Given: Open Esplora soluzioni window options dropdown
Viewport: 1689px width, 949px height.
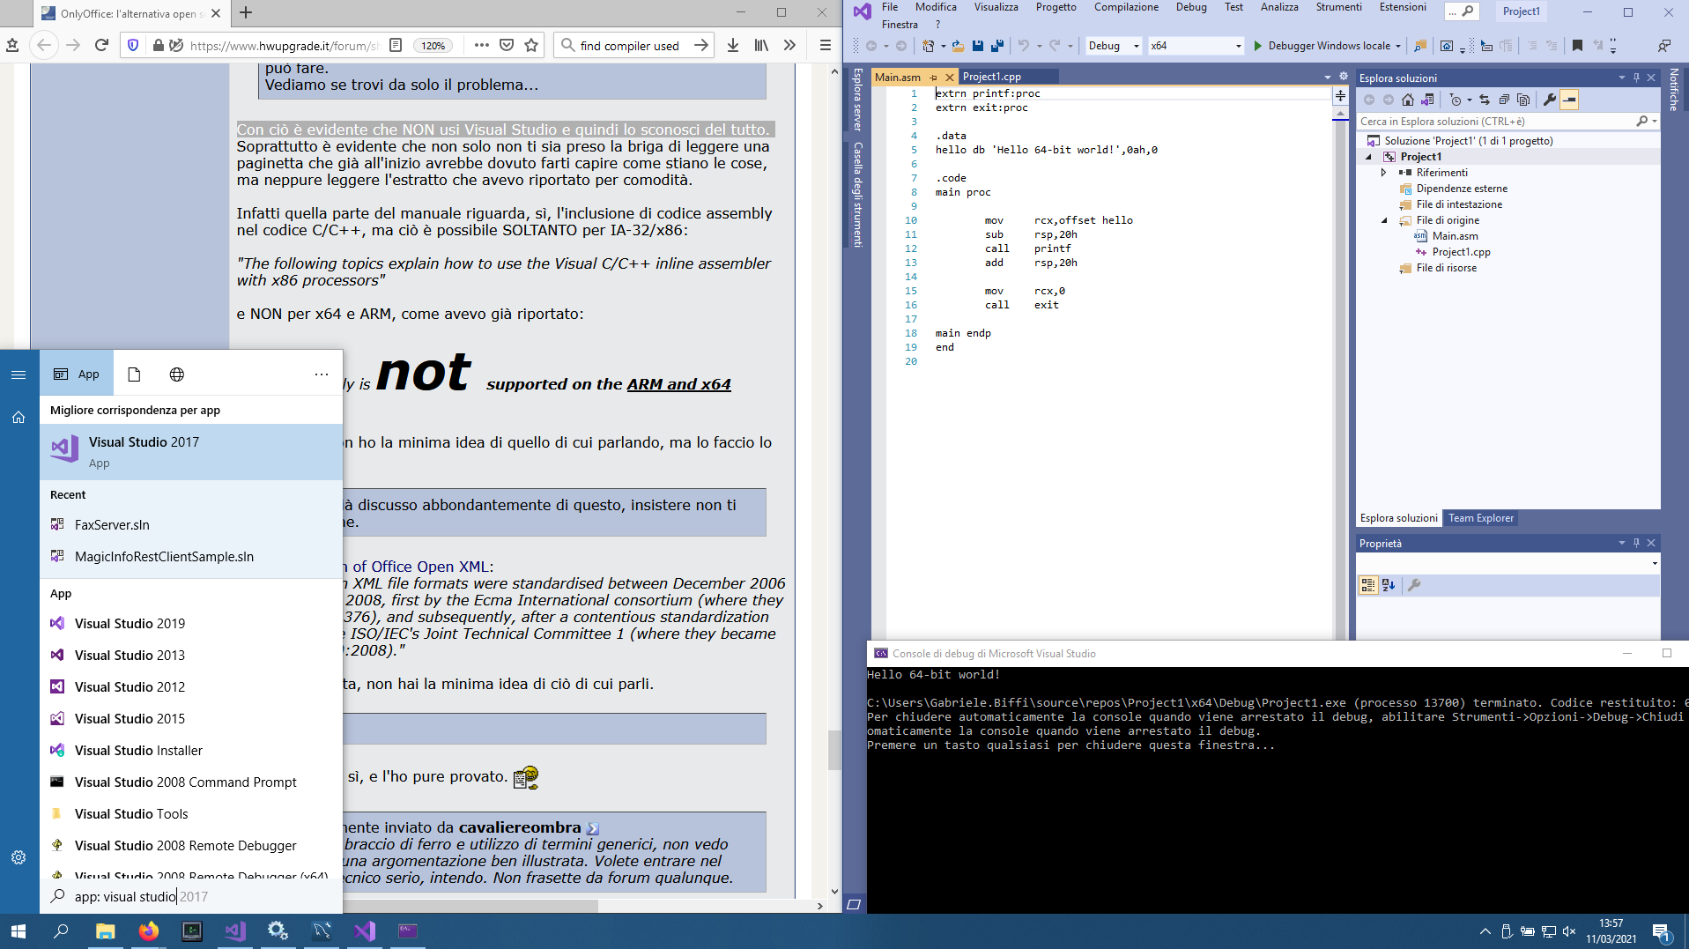Looking at the screenshot, I should click(x=1622, y=78).
